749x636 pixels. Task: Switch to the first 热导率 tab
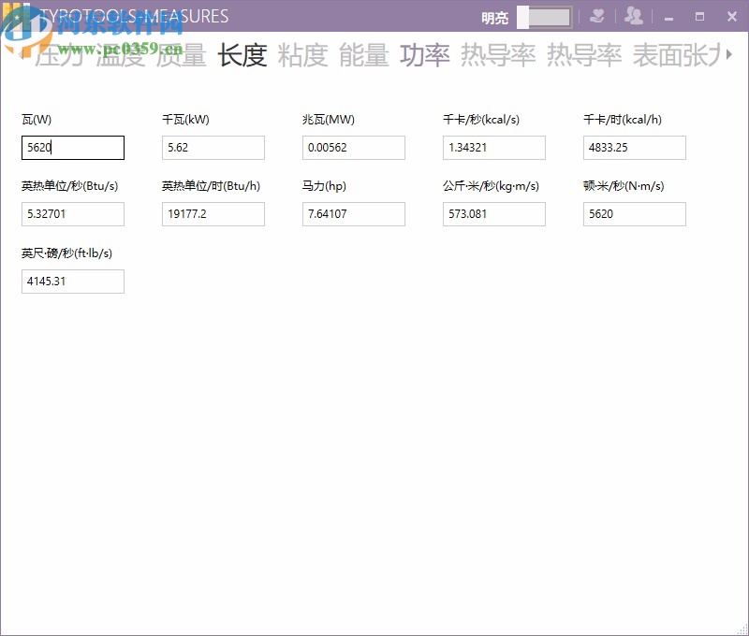(x=497, y=56)
